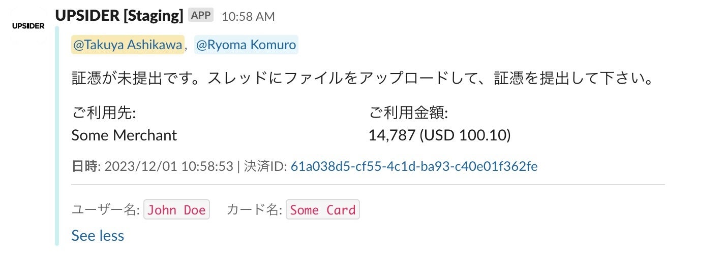
Task: Click the Japanese receipt-missing message text
Action: [361, 80]
